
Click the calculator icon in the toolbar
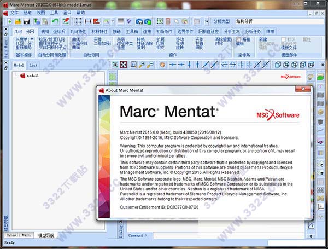168,21
